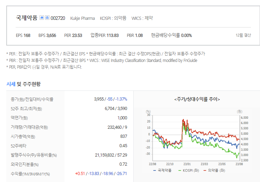
Task: Click the 업종PER 113.83 value
Action: 105,35
